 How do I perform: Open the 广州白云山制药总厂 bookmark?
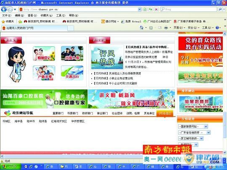(157, 21)
